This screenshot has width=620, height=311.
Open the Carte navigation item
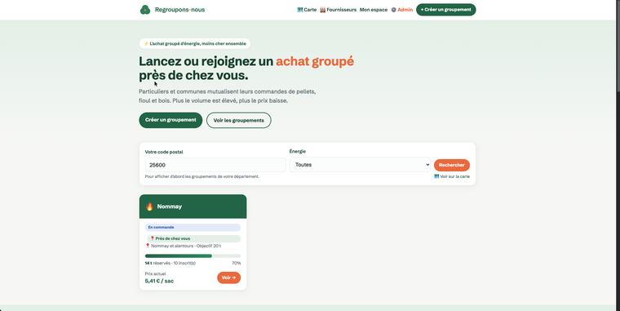pyautogui.click(x=307, y=10)
